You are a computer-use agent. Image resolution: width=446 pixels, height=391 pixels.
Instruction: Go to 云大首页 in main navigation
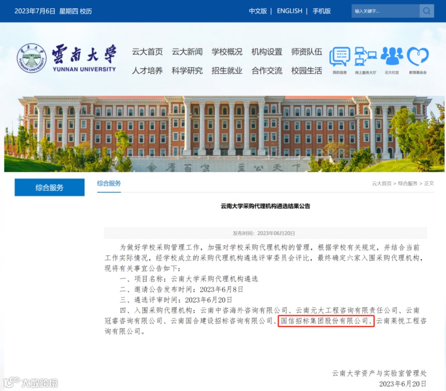click(x=147, y=52)
